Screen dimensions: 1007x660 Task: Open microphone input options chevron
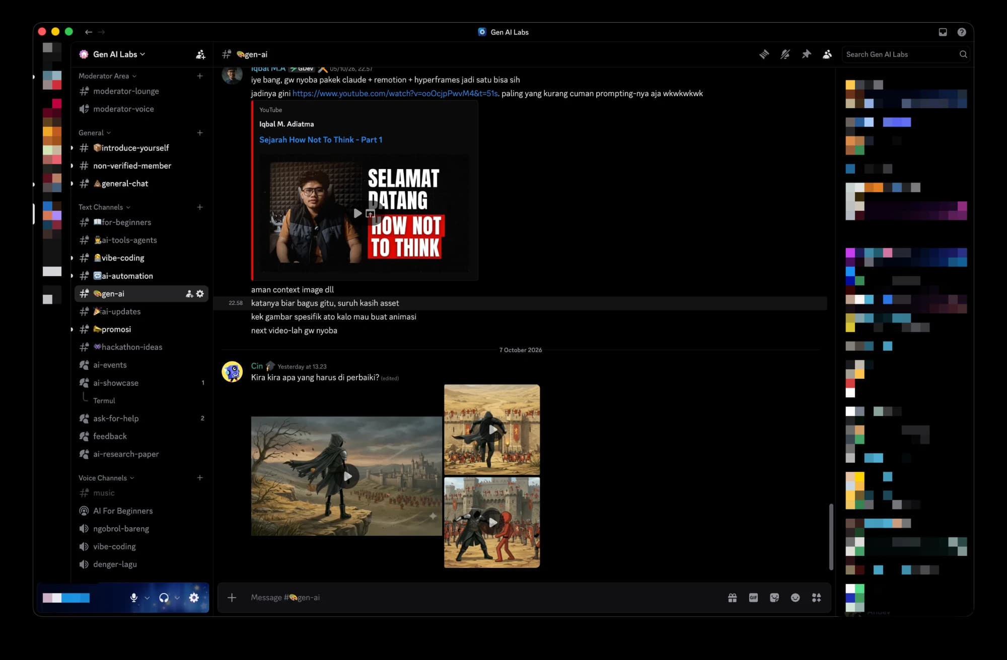coord(147,598)
